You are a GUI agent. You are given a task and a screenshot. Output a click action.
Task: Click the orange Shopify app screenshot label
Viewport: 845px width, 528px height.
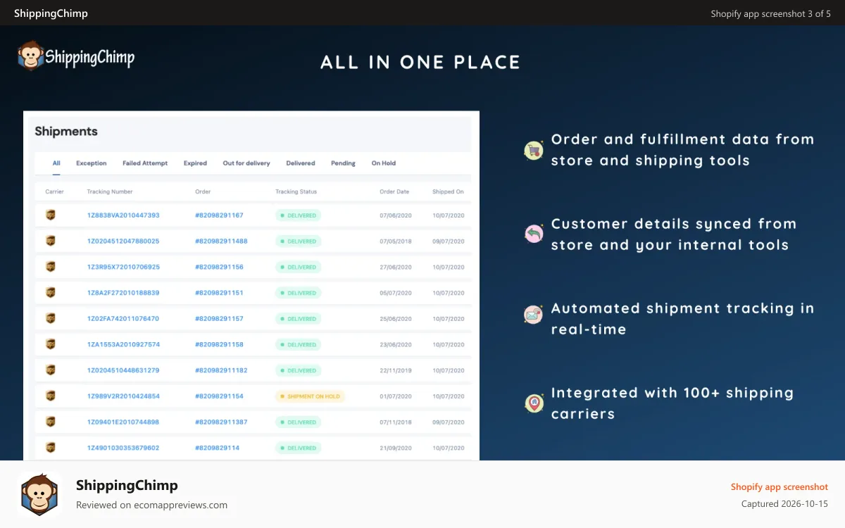tap(780, 487)
